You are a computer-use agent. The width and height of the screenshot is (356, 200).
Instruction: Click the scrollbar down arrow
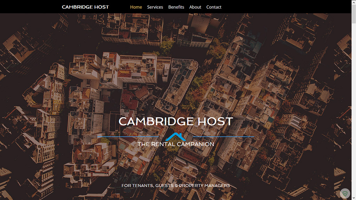(354, 198)
